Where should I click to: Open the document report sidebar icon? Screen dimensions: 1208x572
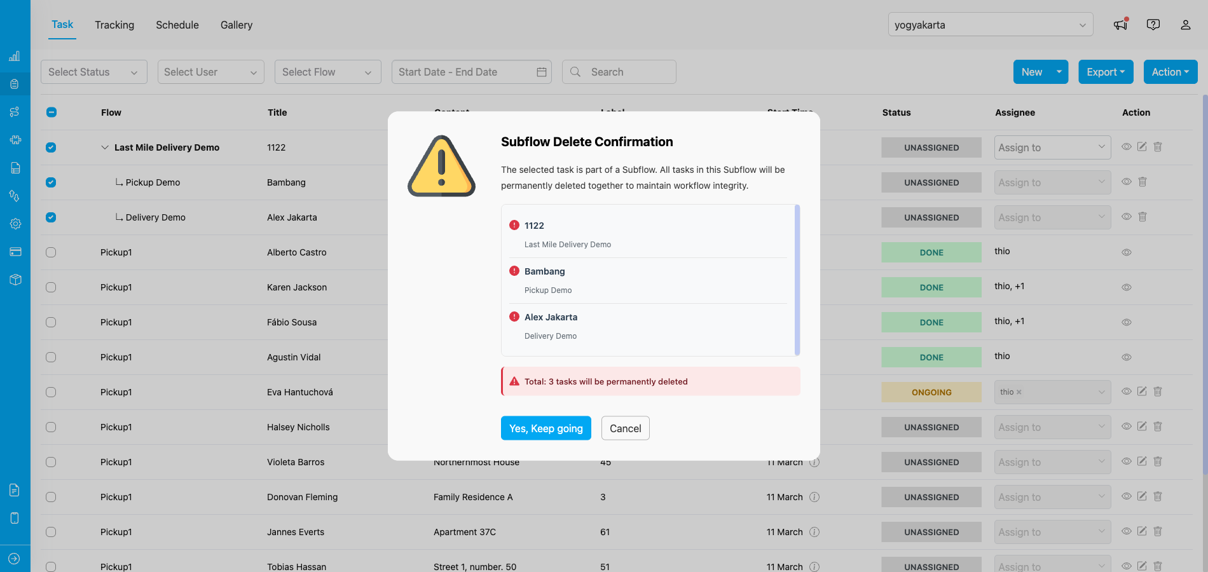pyautogui.click(x=15, y=490)
